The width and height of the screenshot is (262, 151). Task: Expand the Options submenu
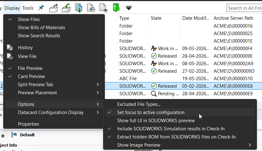54,104
